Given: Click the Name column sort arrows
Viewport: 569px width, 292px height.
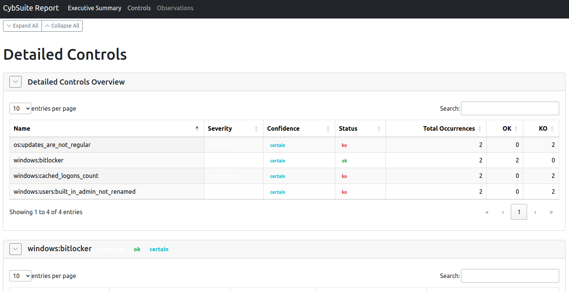Looking at the screenshot, I should [x=197, y=128].
